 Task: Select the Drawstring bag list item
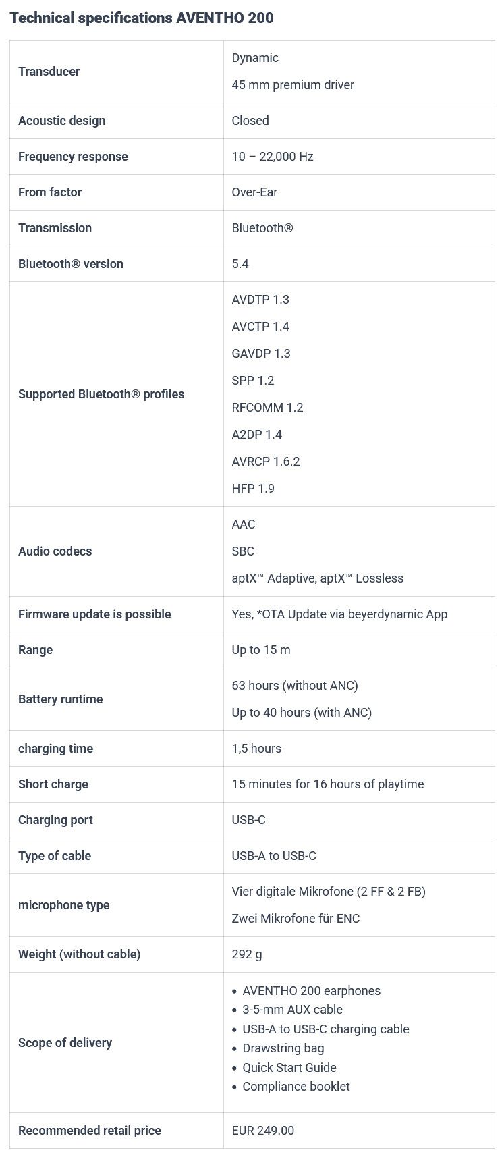point(283,1048)
